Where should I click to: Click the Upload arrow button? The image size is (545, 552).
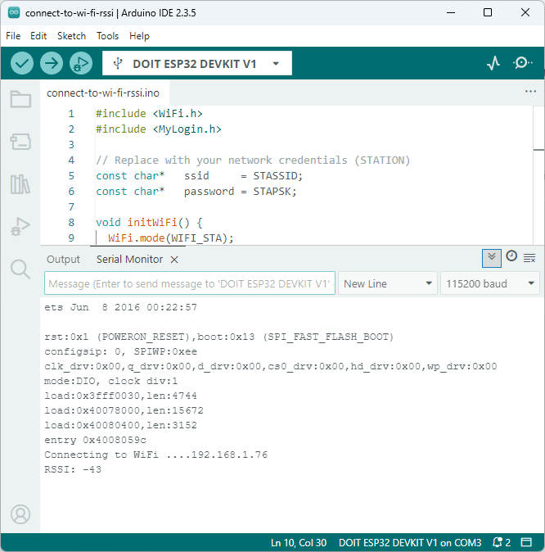click(x=52, y=63)
